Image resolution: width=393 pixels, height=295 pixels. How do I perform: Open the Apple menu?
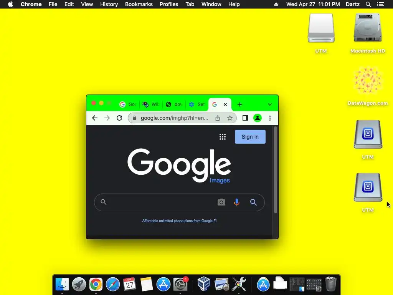[10, 4]
